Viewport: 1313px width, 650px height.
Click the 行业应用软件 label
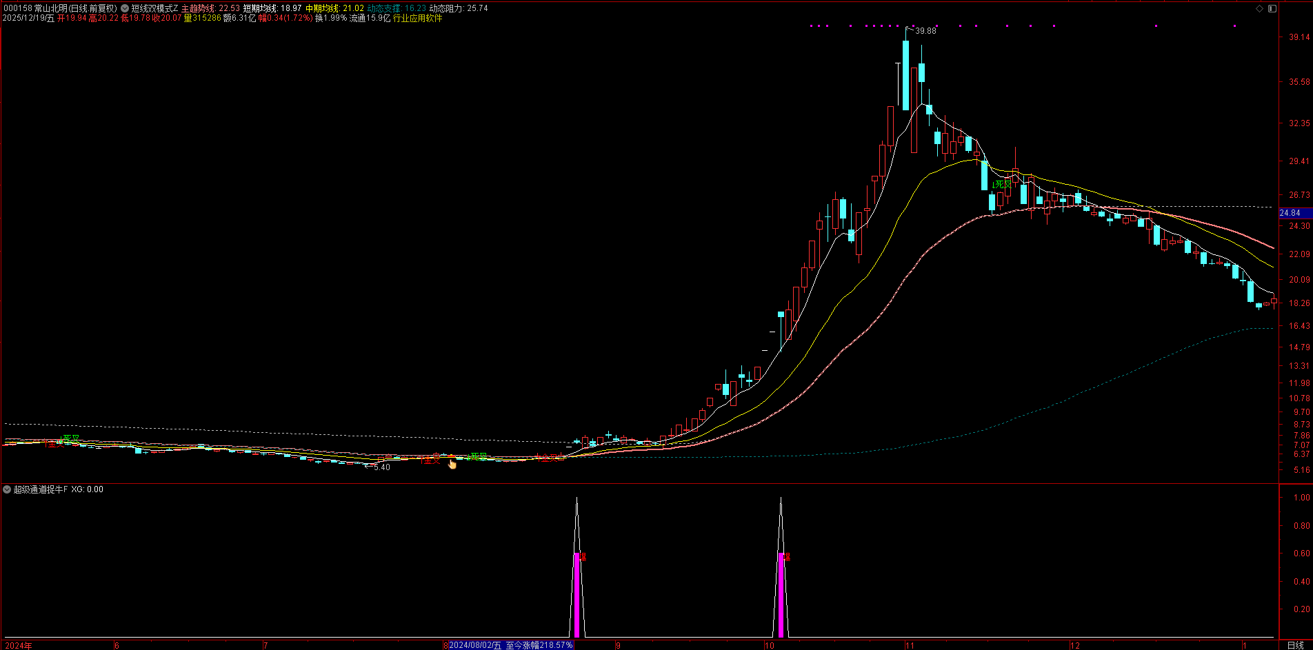417,18
